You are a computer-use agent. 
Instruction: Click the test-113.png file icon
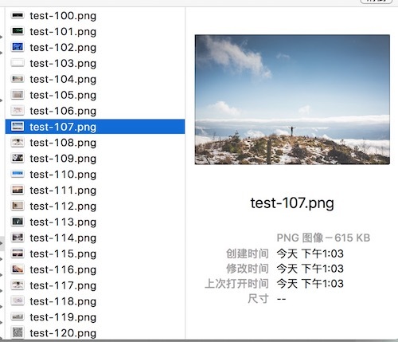pyautogui.click(x=18, y=222)
